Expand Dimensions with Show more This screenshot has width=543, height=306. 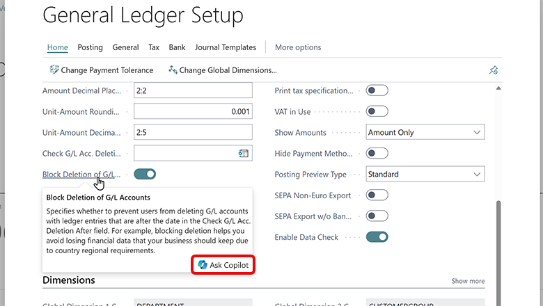(468, 282)
